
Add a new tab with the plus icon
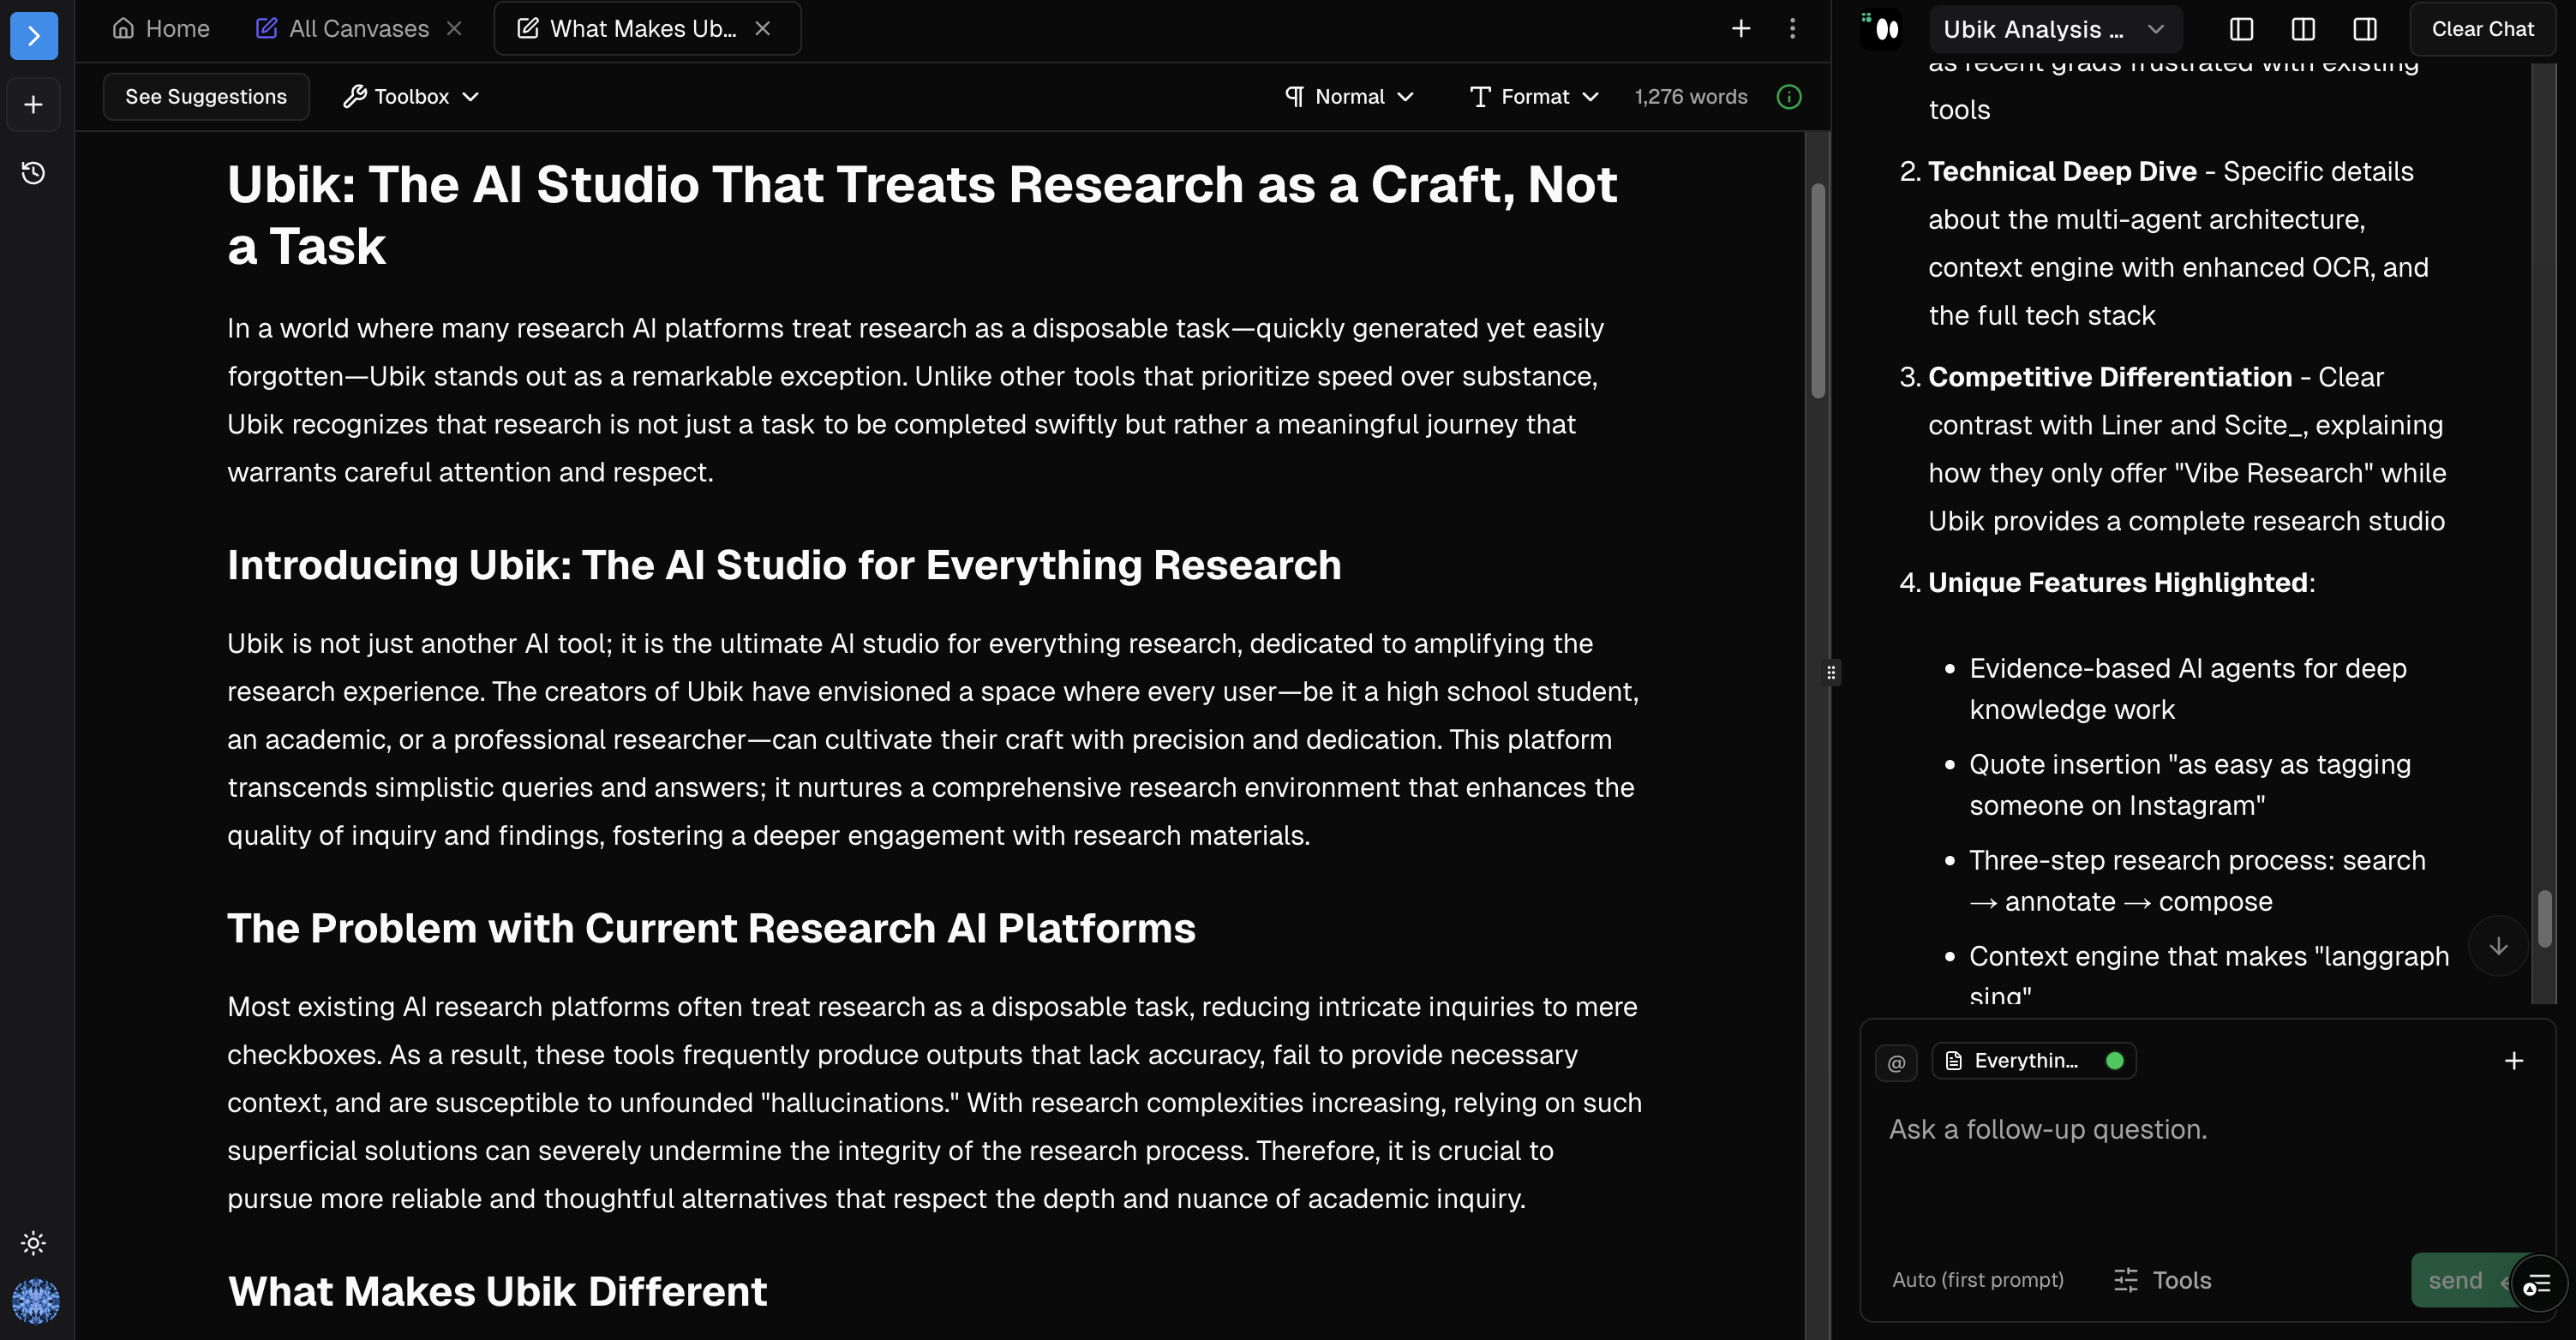pos(1741,29)
